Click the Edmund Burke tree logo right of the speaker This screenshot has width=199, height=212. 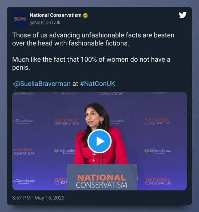click(x=147, y=151)
